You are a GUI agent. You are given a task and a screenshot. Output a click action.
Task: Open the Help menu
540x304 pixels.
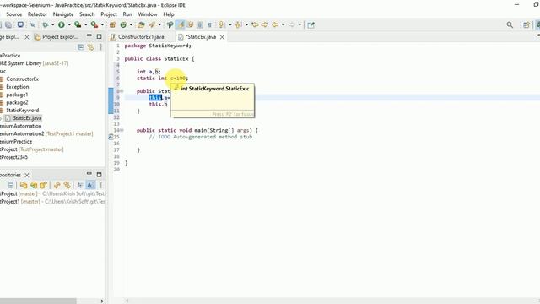169,14
